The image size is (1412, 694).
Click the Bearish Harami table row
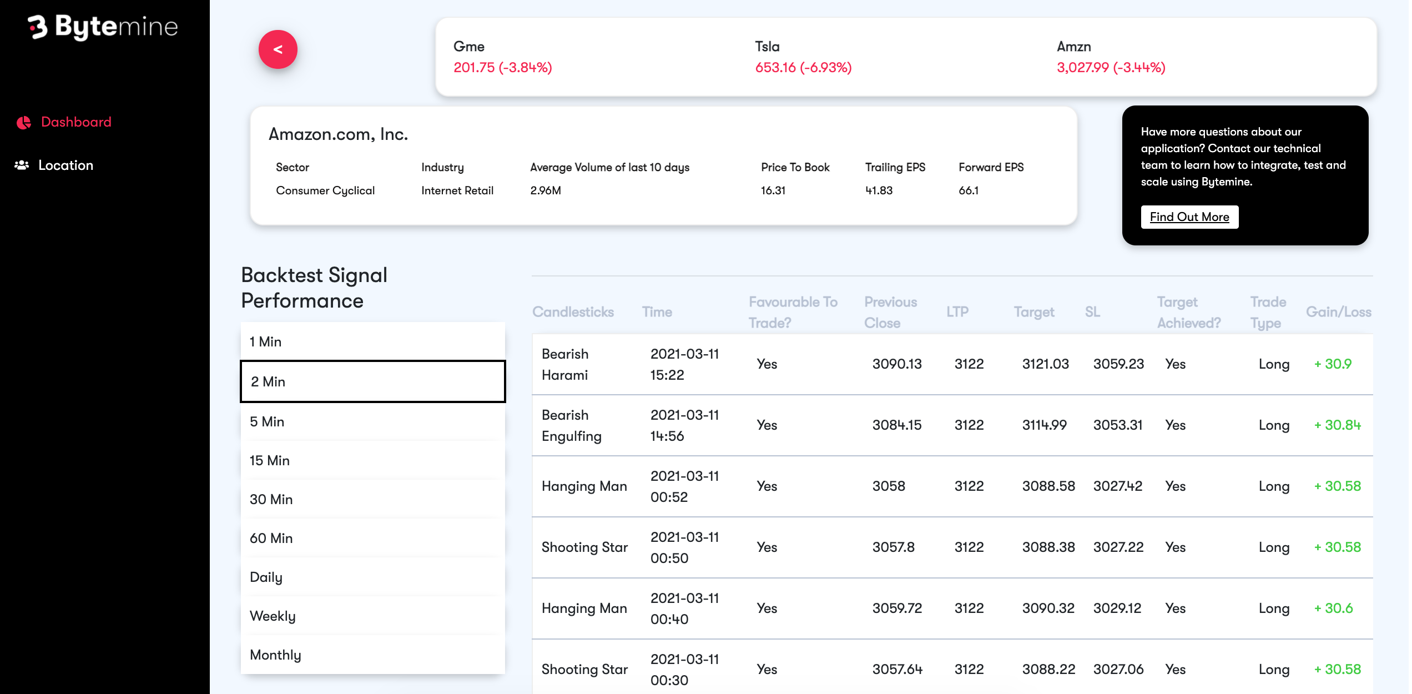click(x=952, y=364)
